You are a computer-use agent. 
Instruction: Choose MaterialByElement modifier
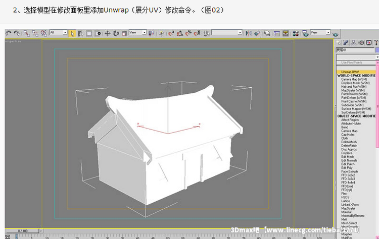(353, 216)
